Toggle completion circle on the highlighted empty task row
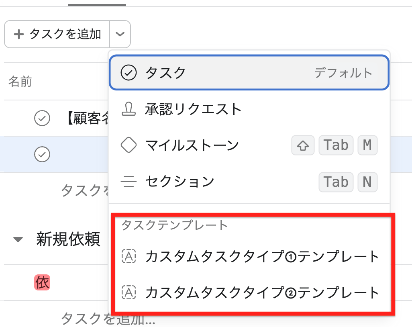412x327 pixels. pos(42,154)
